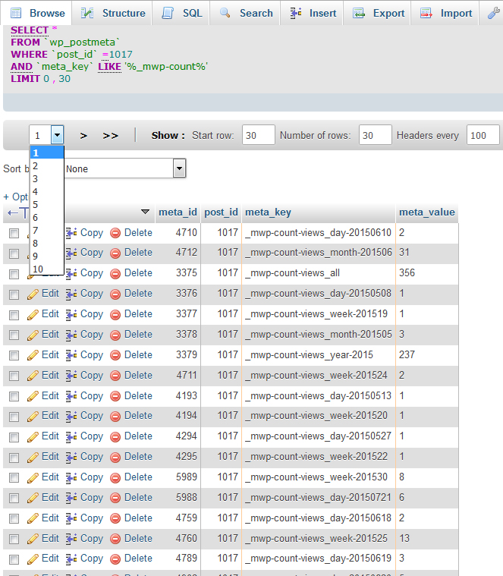Viewport: 503px width, 576px height.
Task: Click the wrench icon tab
Action: (494, 13)
